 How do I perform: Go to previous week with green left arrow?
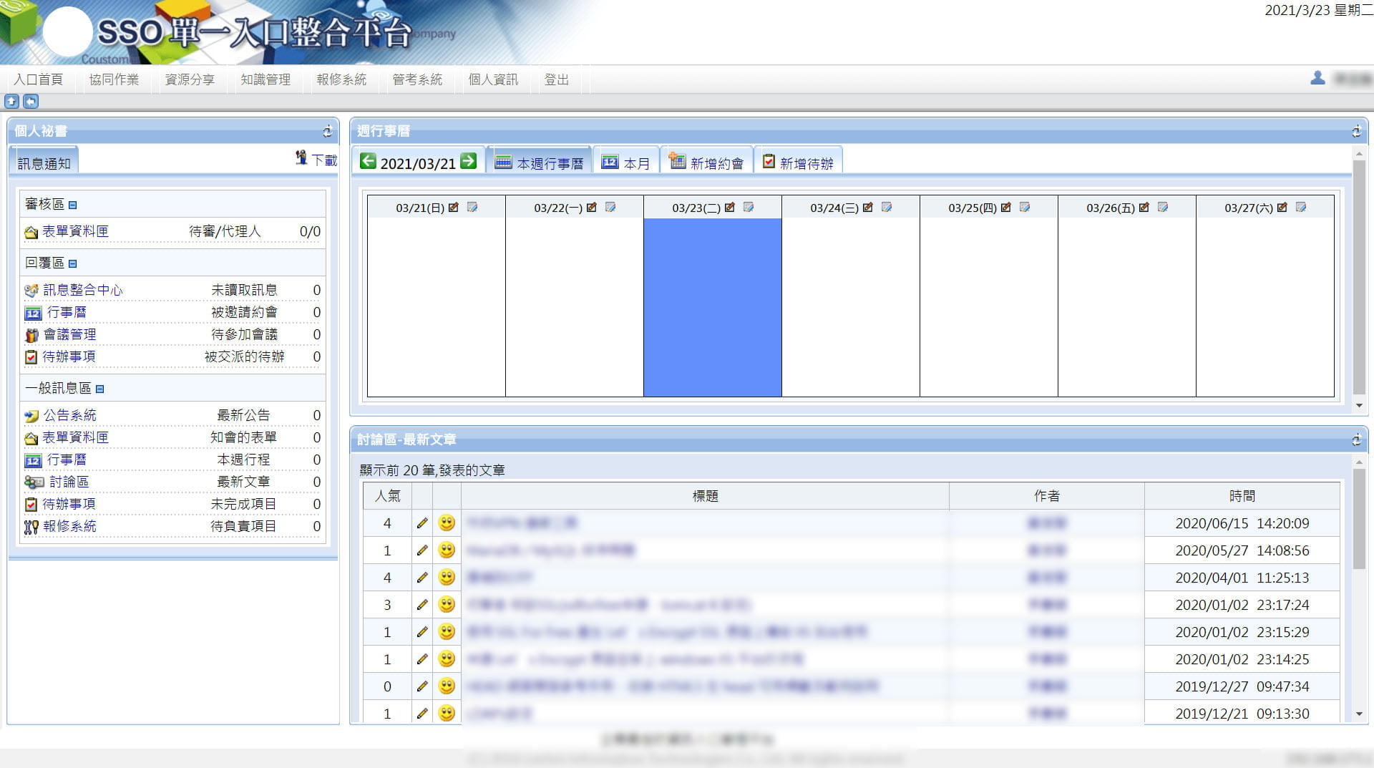[368, 161]
